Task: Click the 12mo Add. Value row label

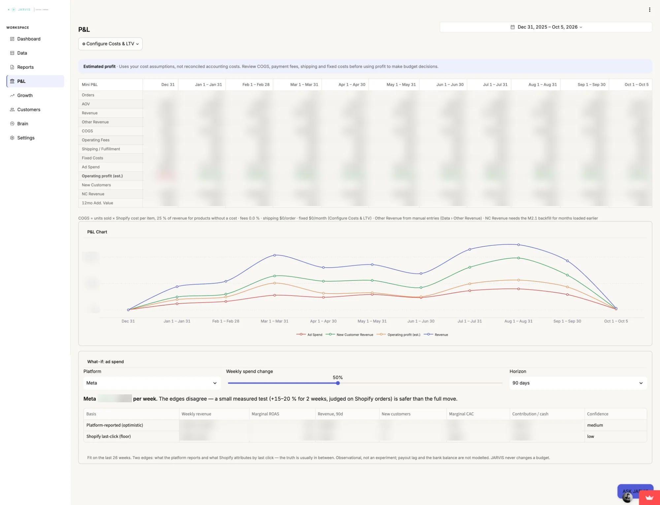Action: pyautogui.click(x=97, y=203)
